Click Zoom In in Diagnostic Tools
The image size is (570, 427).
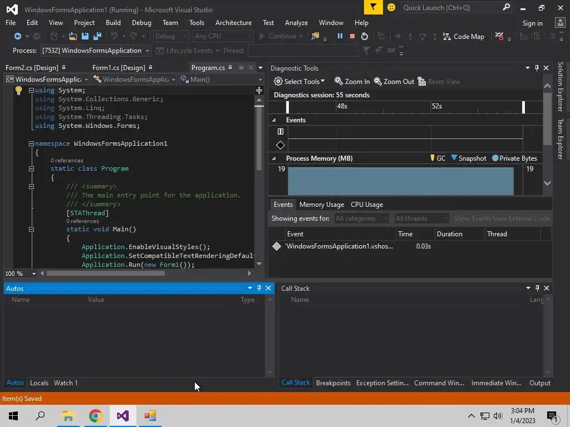tap(352, 81)
